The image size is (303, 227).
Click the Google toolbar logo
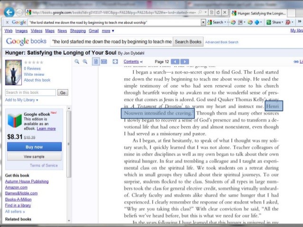(x=19, y=22)
